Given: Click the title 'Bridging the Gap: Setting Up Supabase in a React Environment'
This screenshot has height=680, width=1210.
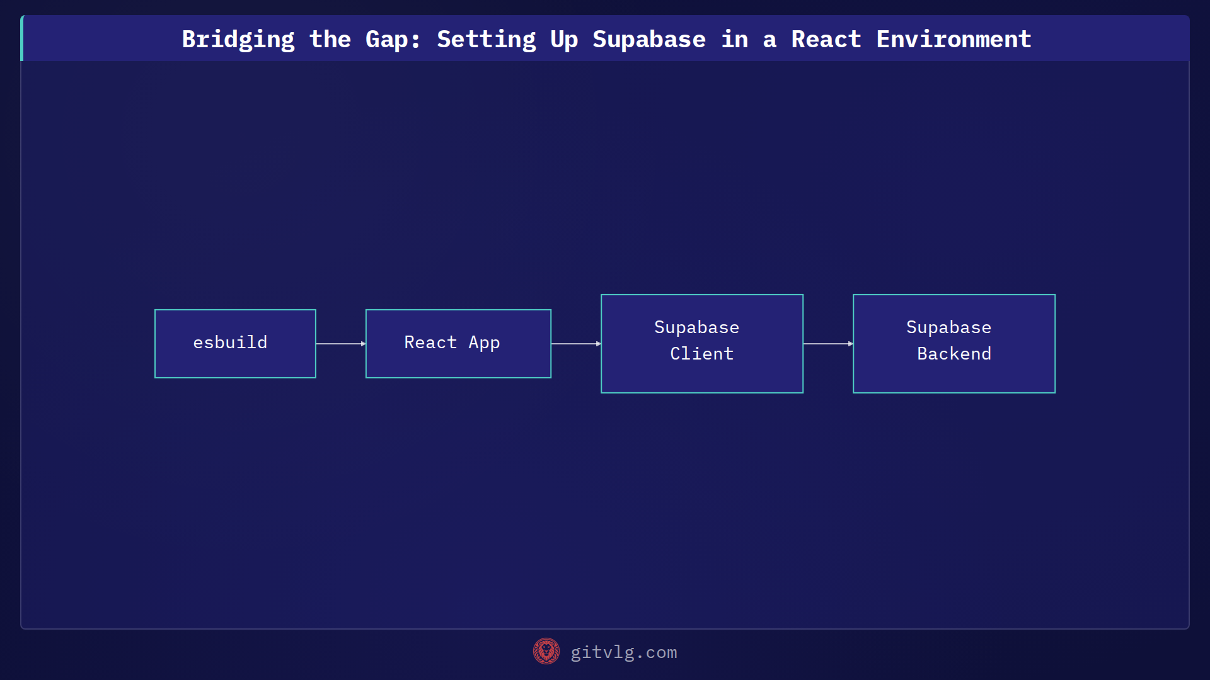Looking at the screenshot, I should pos(606,39).
